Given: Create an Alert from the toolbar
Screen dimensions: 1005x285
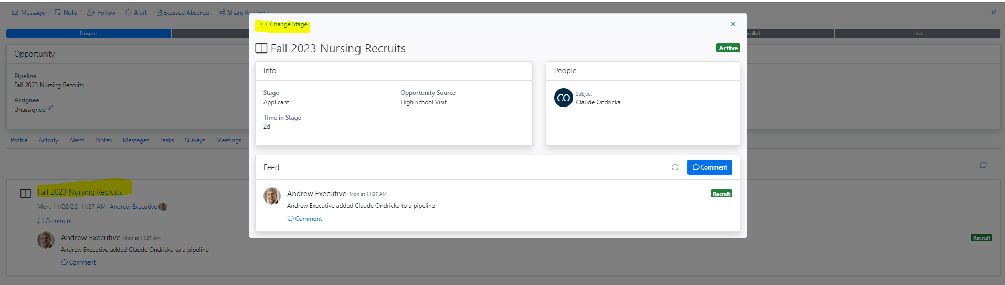Looking at the screenshot, I should click(x=136, y=13).
